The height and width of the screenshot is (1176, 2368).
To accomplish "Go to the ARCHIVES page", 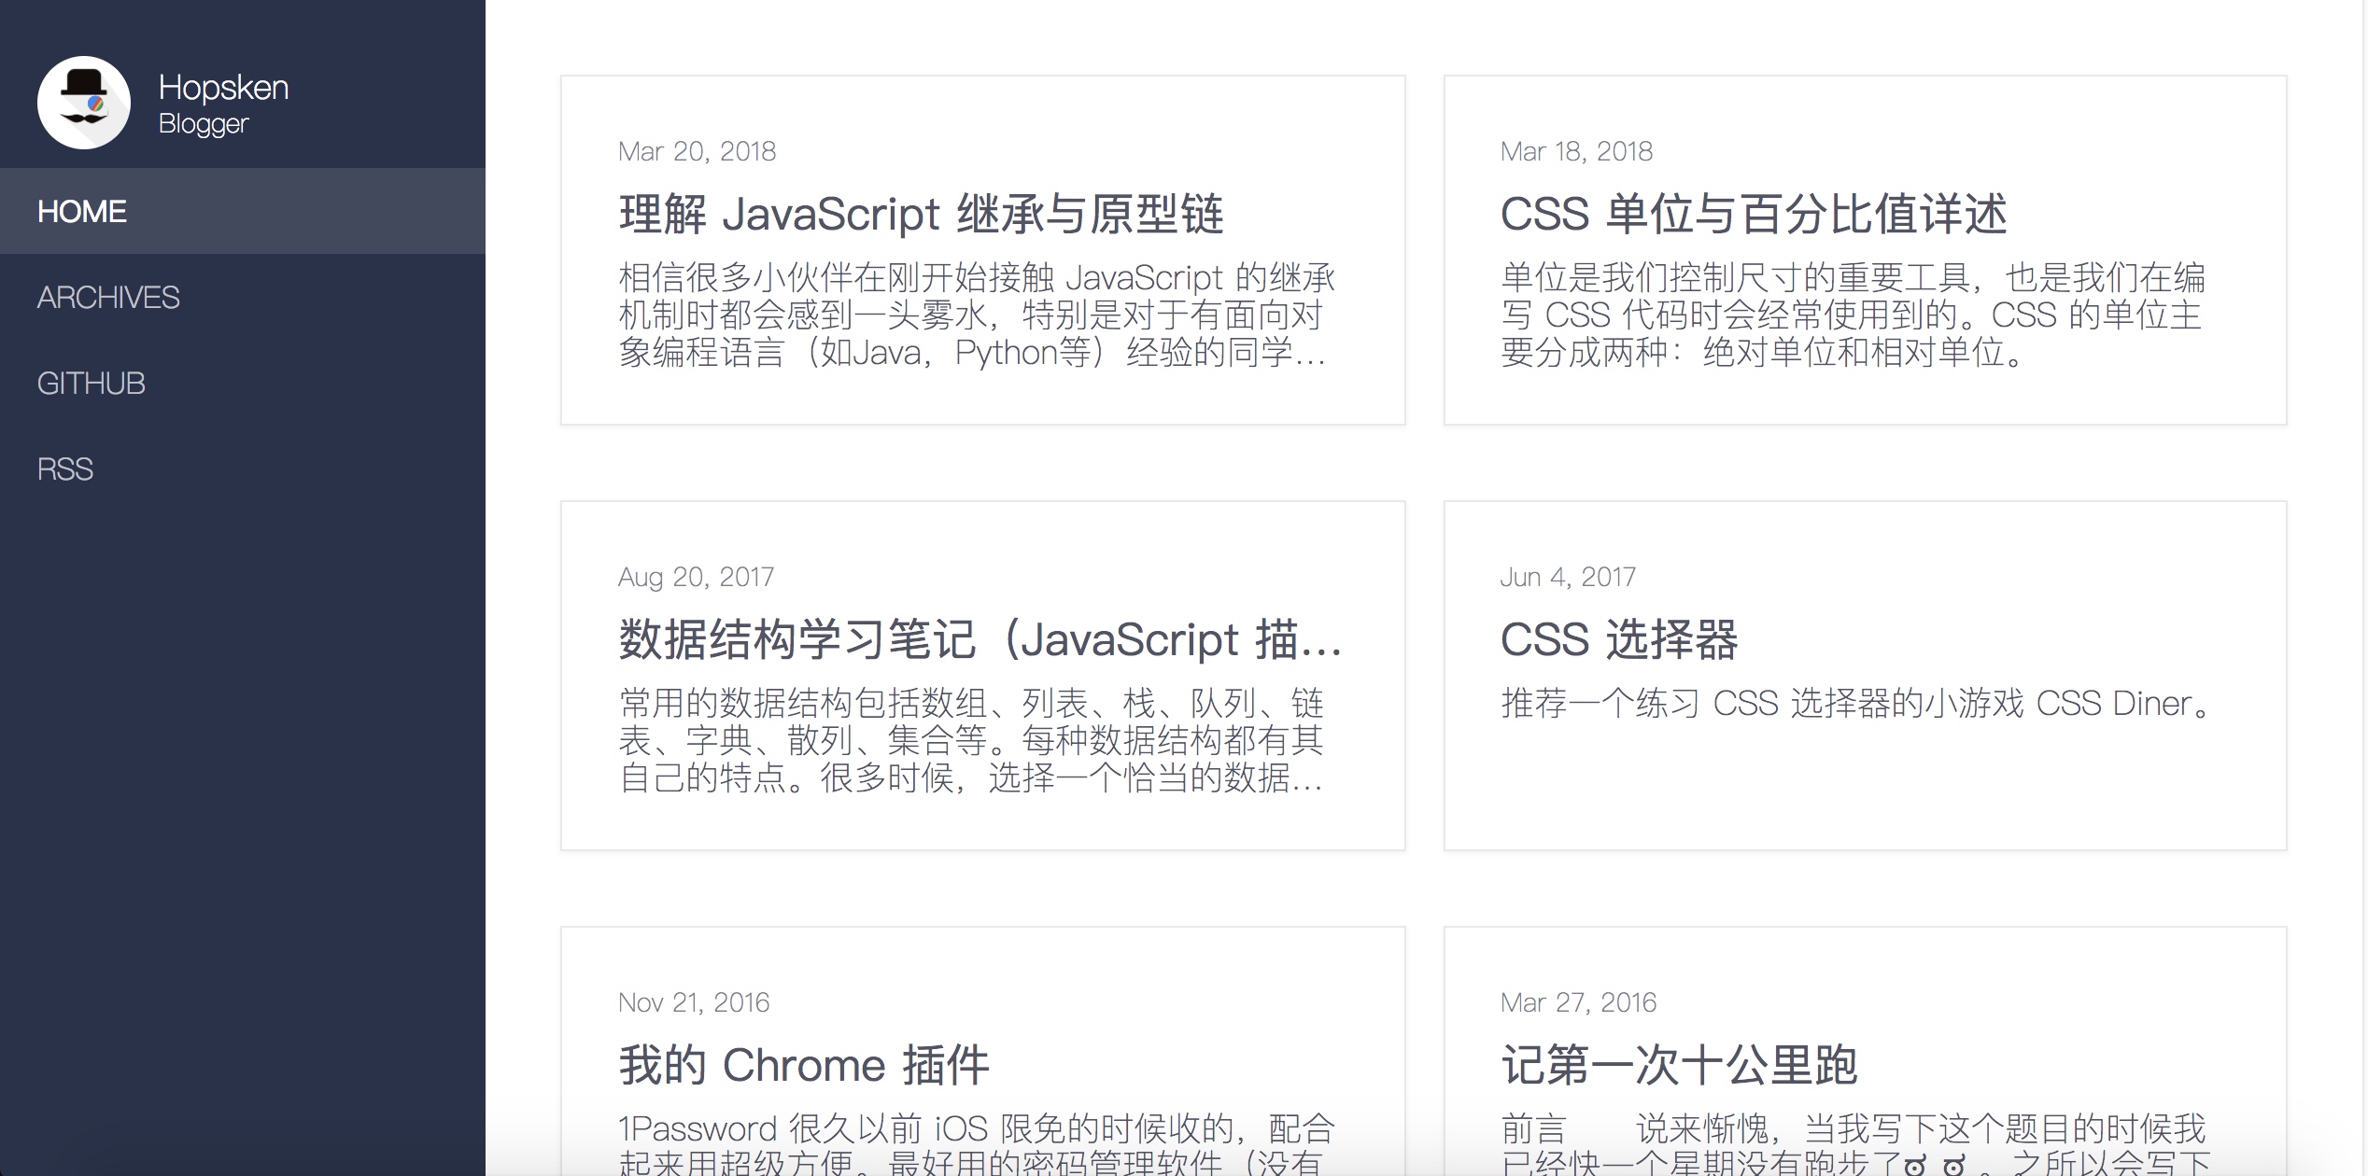I will pyautogui.click(x=108, y=298).
